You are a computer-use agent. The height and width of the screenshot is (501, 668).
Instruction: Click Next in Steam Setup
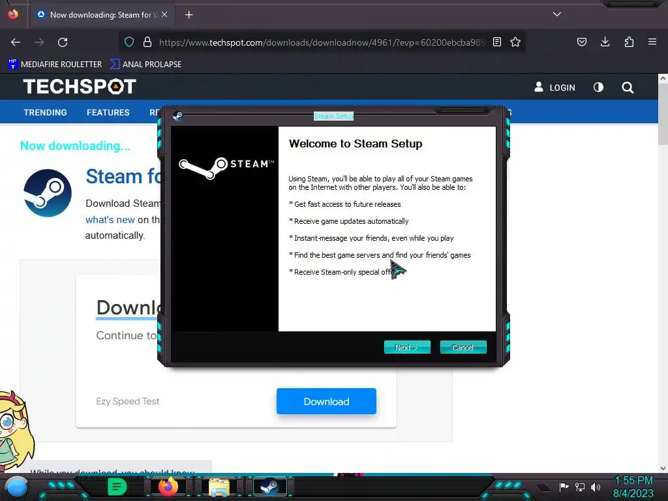[x=407, y=347]
